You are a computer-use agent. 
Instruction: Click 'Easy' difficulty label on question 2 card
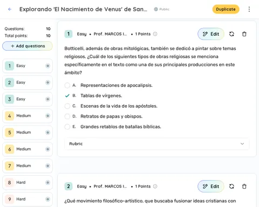(x=81, y=187)
